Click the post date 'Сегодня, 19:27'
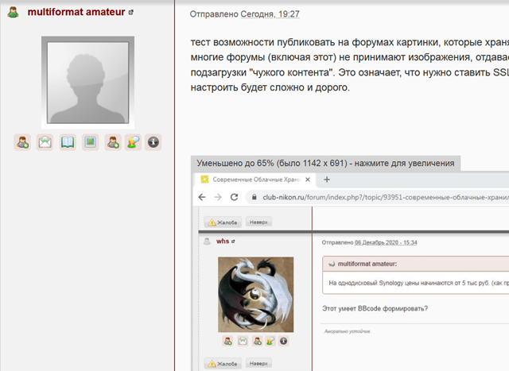Viewport: 509px width, 371px height. tap(270, 14)
